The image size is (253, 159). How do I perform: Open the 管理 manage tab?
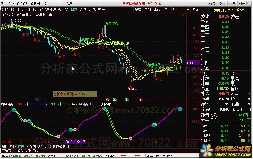tap(21, 146)
